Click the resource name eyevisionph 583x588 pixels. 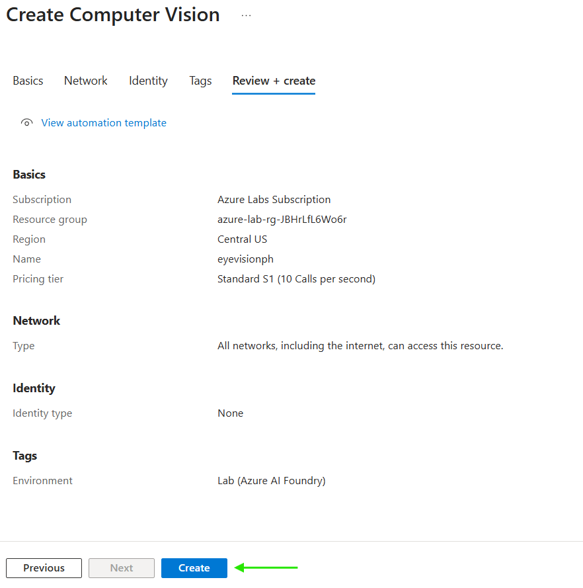click(x=245, y=259)
